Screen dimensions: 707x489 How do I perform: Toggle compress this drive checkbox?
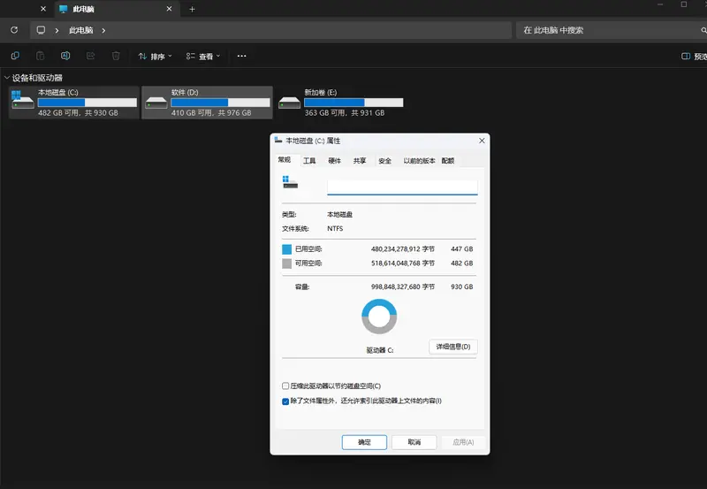click(x=285, y=386)
